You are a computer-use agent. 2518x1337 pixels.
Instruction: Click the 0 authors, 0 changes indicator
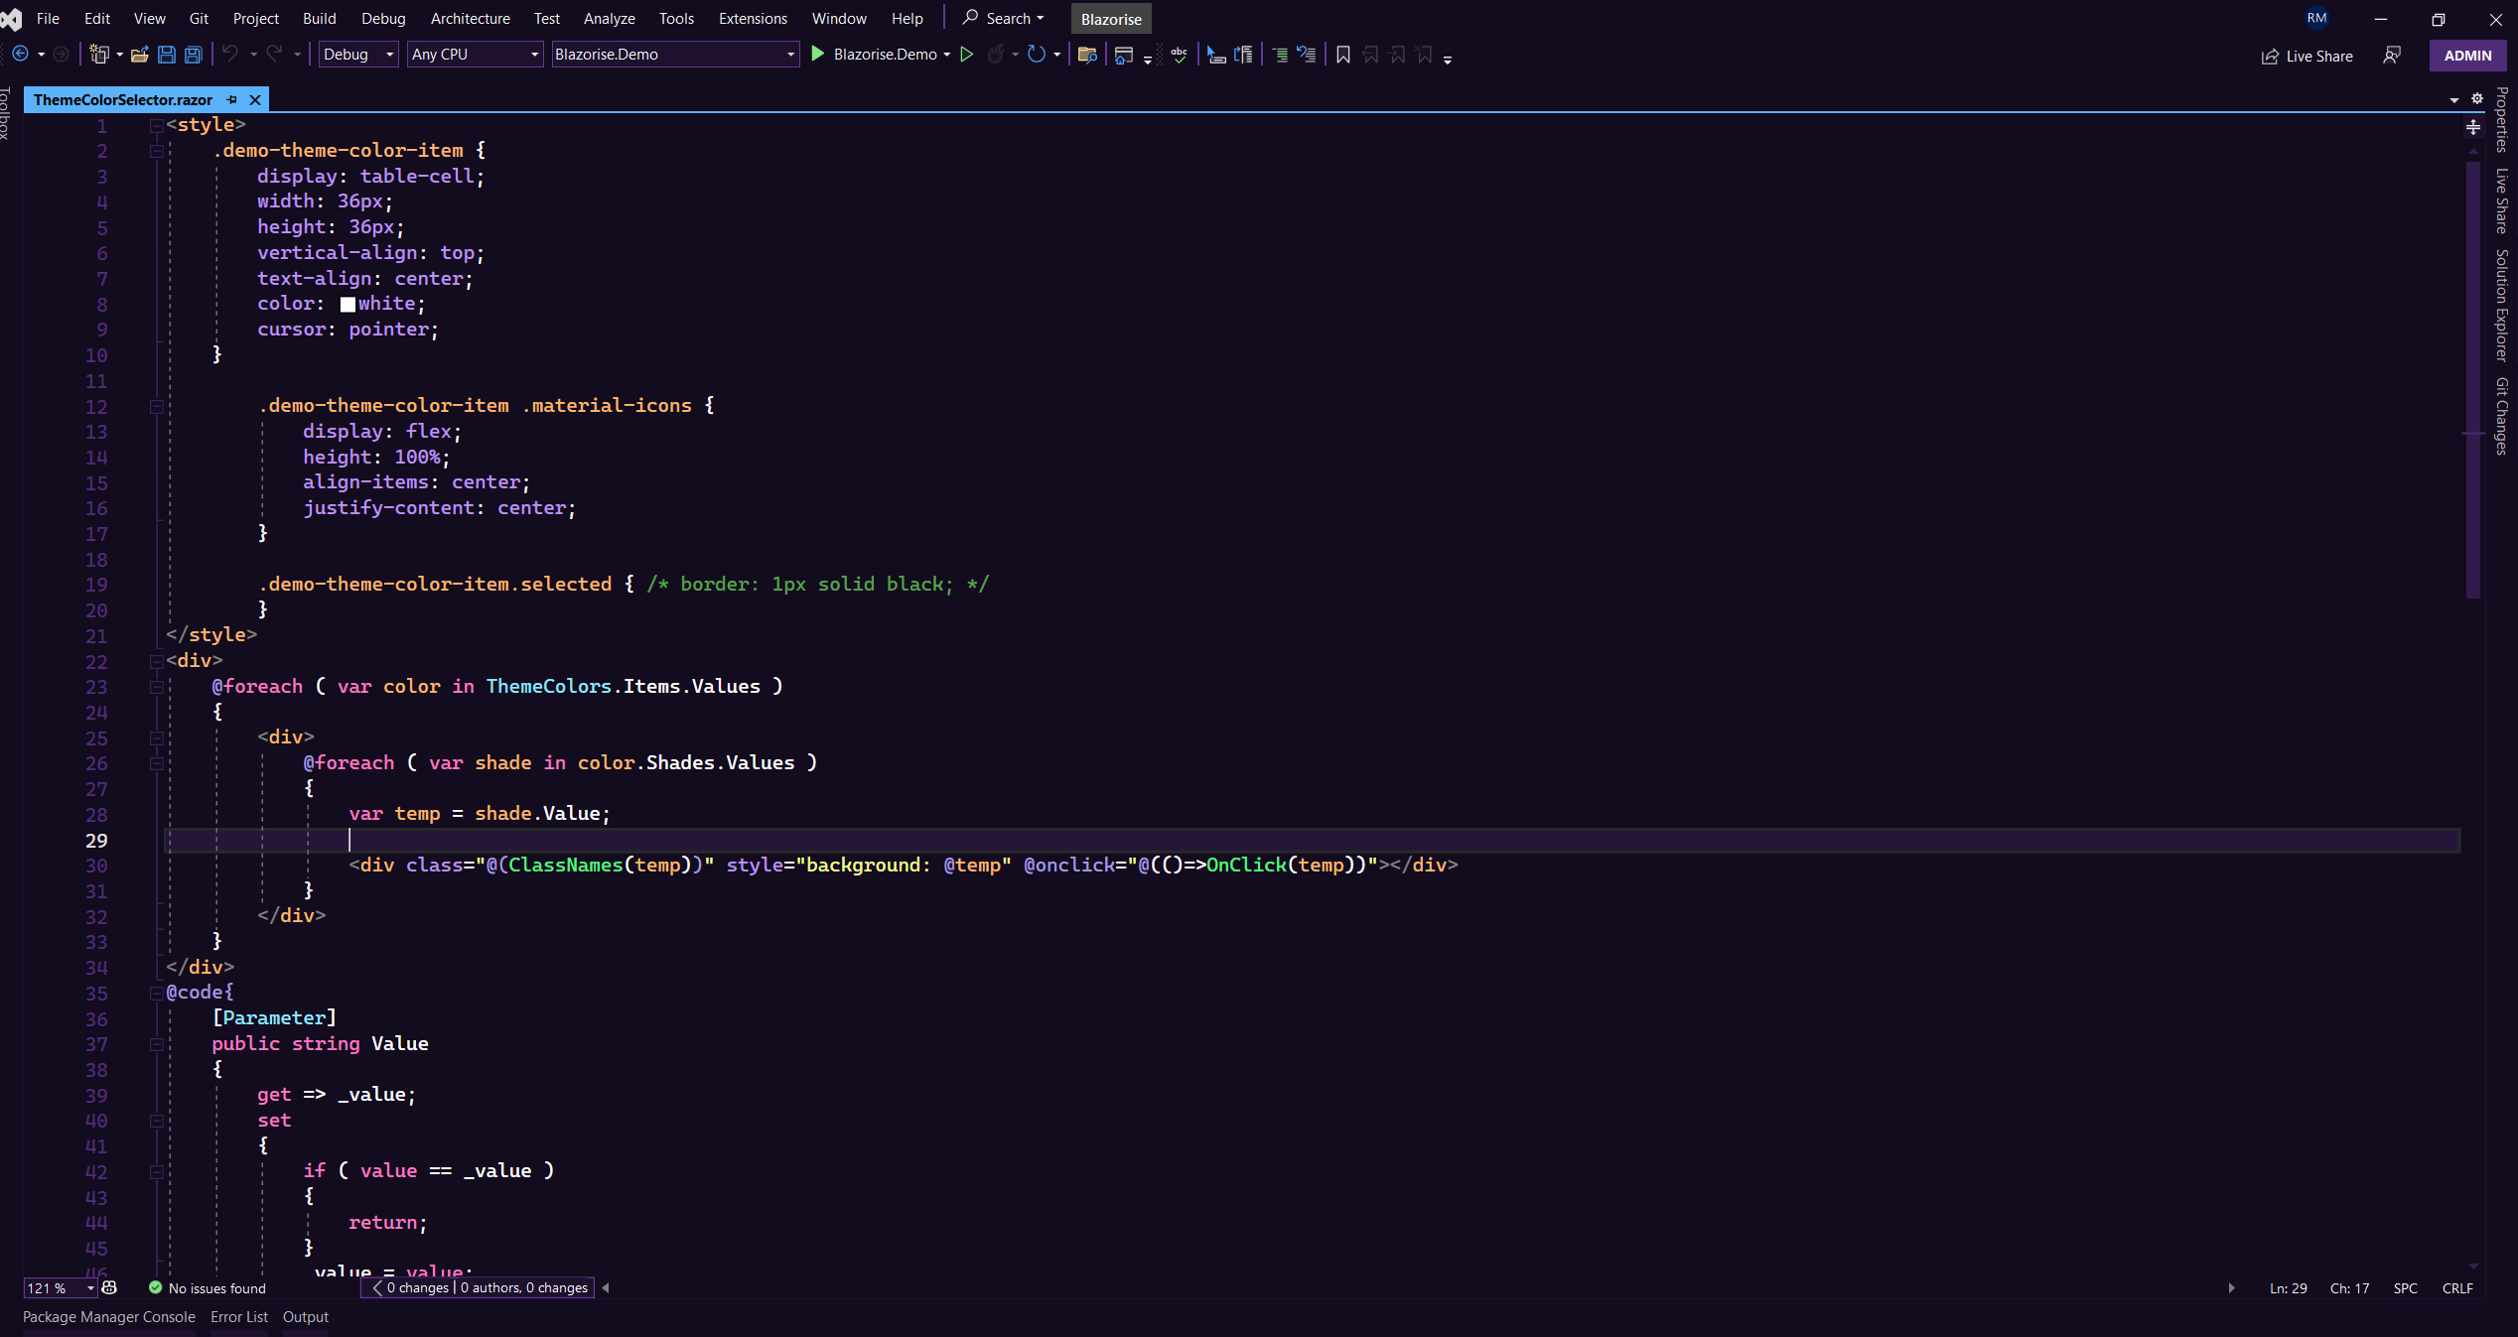click(524, 1288)
